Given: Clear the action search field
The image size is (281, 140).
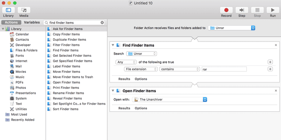Looking at the screenshot, I should pyautogui.click(x=102, y=22).
